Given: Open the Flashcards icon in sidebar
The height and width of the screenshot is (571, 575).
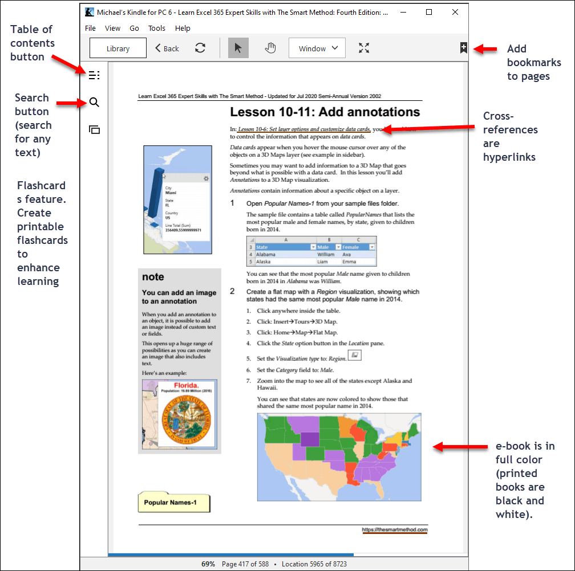Looking at the screenshot, I should pos(94,129).
